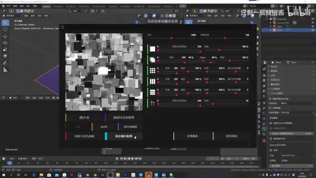The image size is (316, 178).
Task: Open the Modifiers wrench properties tab
Action: tap(264, 108)
